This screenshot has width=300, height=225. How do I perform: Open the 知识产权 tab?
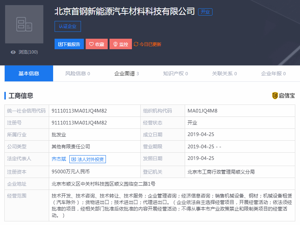tap(175, 73)
